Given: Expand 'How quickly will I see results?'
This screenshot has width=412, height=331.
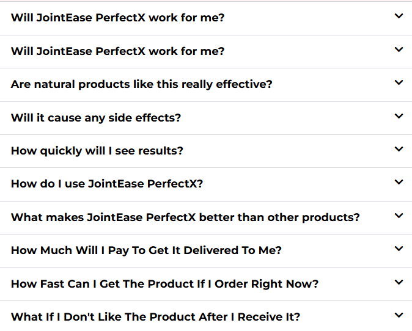Looking at the screenshot, I should pyautogui.click(x=97, y=151).
